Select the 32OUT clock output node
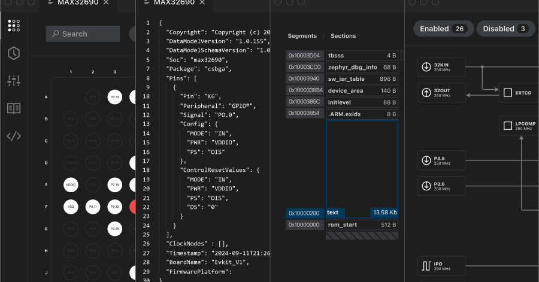Viewport: 539px width, 282px height. pyautogui.click(x=441, y=93)
